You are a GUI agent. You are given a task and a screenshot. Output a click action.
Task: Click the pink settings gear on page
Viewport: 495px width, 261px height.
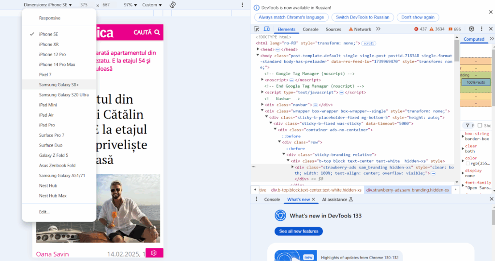(x=154, y=253)
